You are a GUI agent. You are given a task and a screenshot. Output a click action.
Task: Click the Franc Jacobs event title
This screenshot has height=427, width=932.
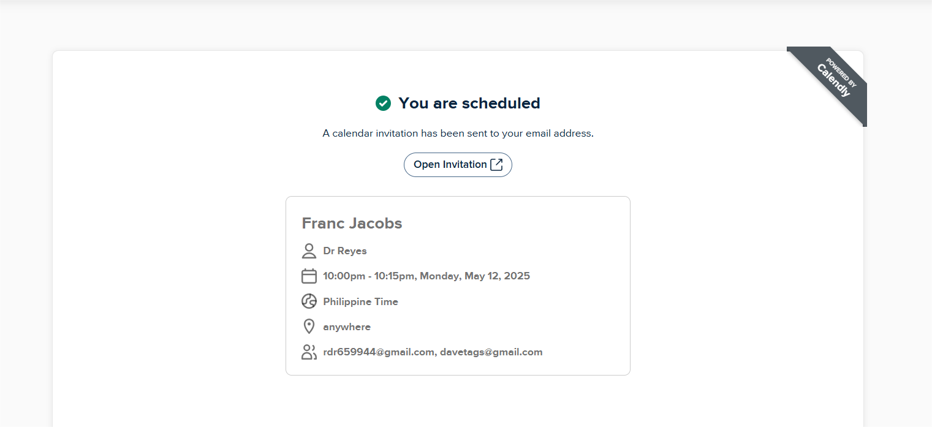click(352, 224)
